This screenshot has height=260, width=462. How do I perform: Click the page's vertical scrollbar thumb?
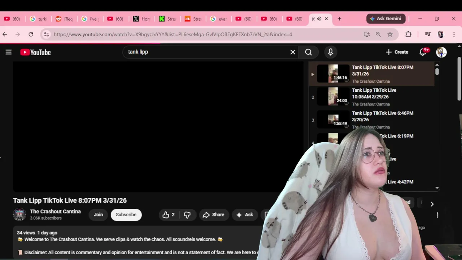point(459,79)
